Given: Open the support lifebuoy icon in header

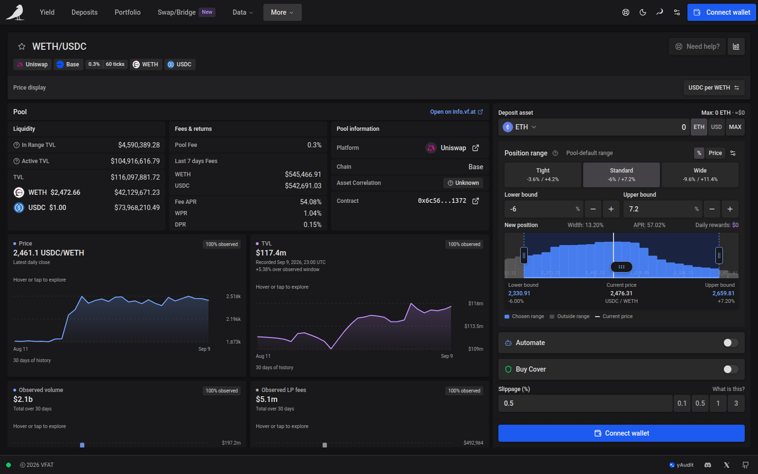Looking at the screenshot, I should (626, 12).
